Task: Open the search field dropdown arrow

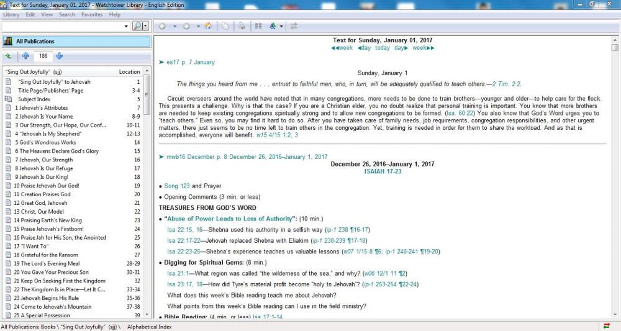Action: click(x=127, y=26)
